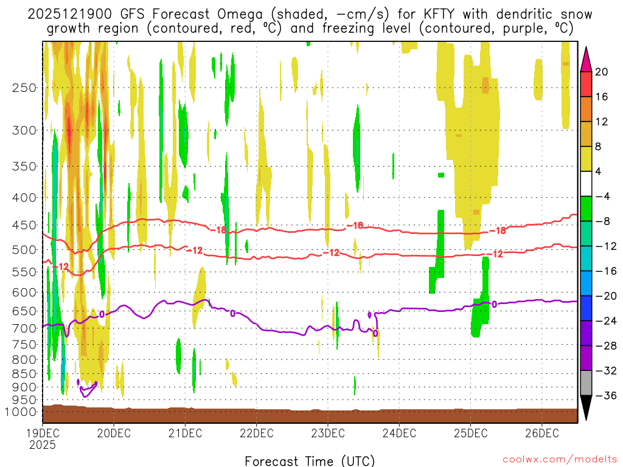
Task: Click the -18 contour label near 25DEC
Action: [498, 230]
